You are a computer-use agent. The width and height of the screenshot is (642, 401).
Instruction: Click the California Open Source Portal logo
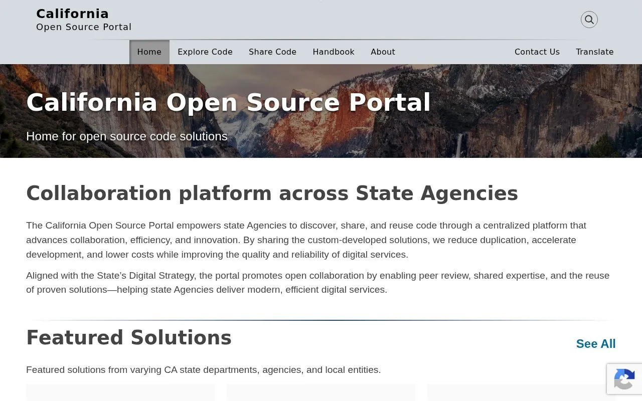(84, 20)
